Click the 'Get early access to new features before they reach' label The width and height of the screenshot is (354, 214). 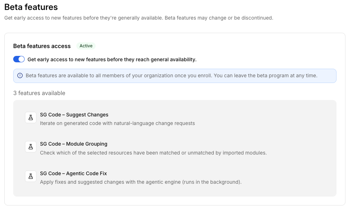point(112,59)
